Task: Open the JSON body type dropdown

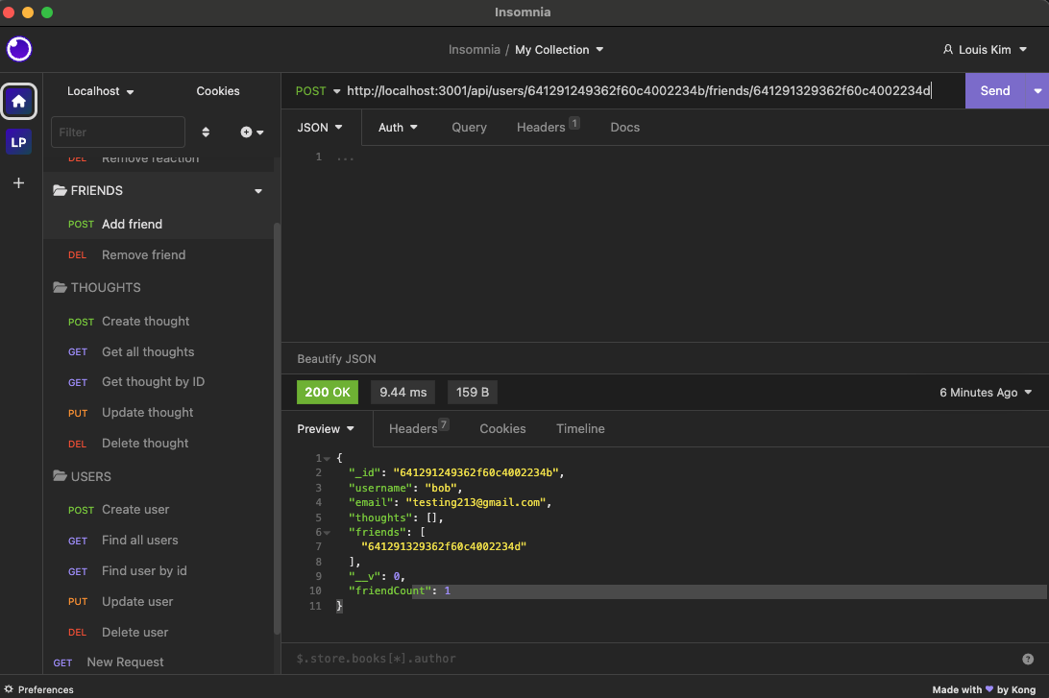Action: pyautogui.click(x=320, y=127)
